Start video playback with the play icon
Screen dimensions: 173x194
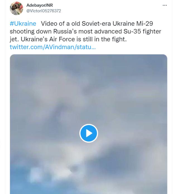point(88,133)
